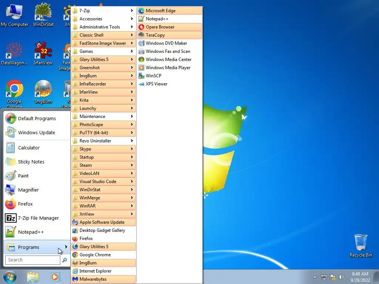Select the Recycle Bin desktop icon
The width and height of the screenshot is (379, 284).
click(360, 246)
